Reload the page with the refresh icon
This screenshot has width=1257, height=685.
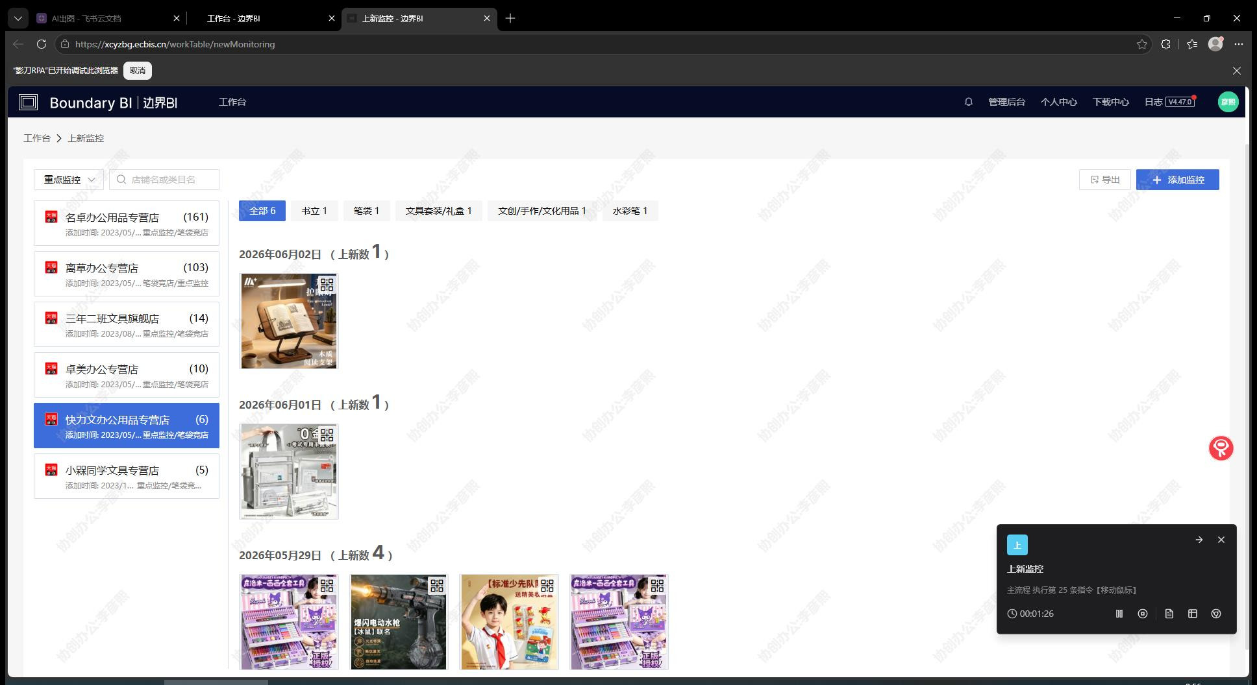pyautogui.click(x=42, y=44)
